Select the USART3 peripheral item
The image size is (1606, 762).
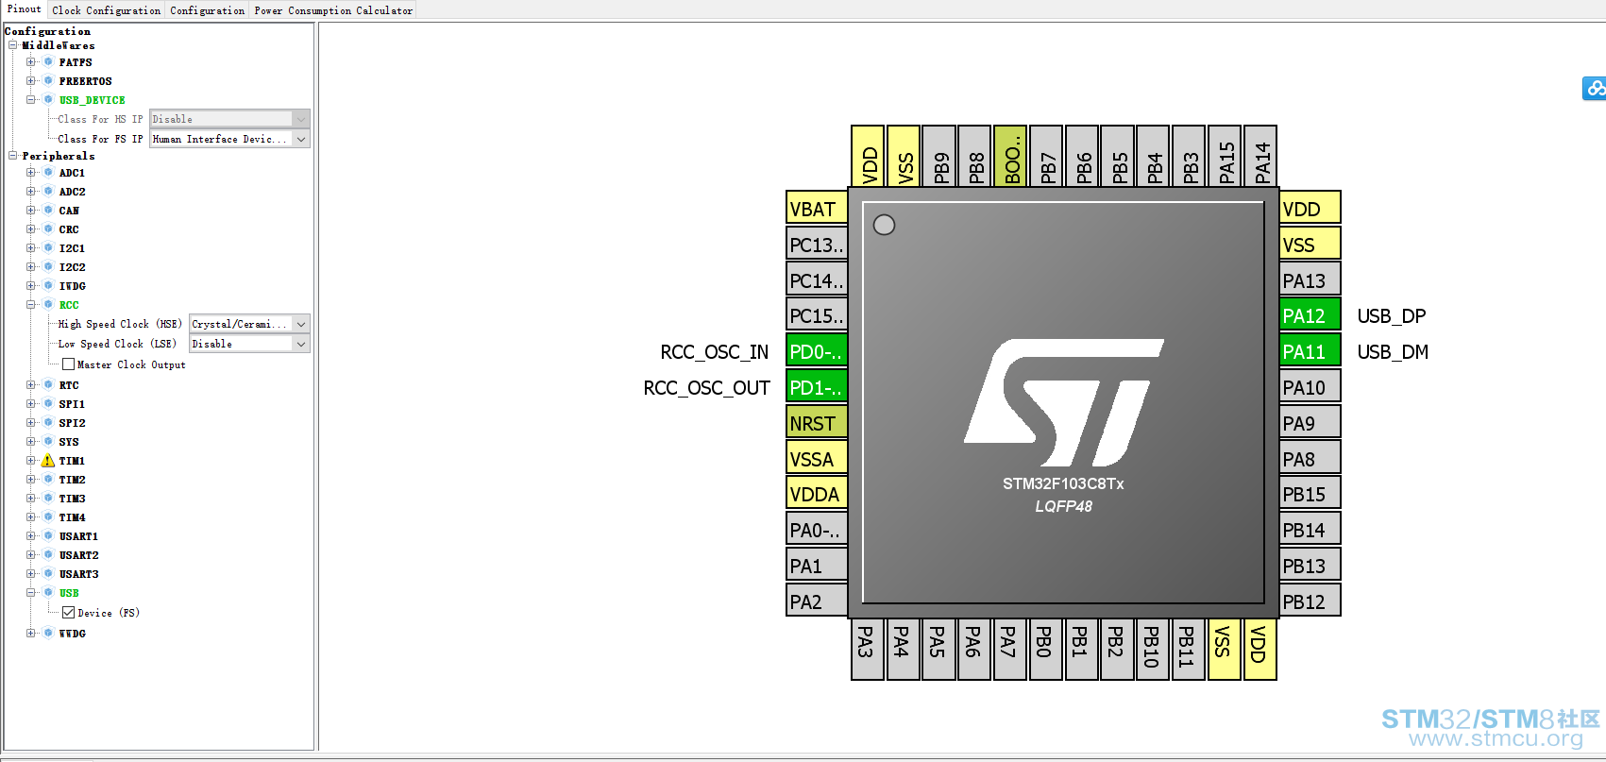click(x=78, y=574)
